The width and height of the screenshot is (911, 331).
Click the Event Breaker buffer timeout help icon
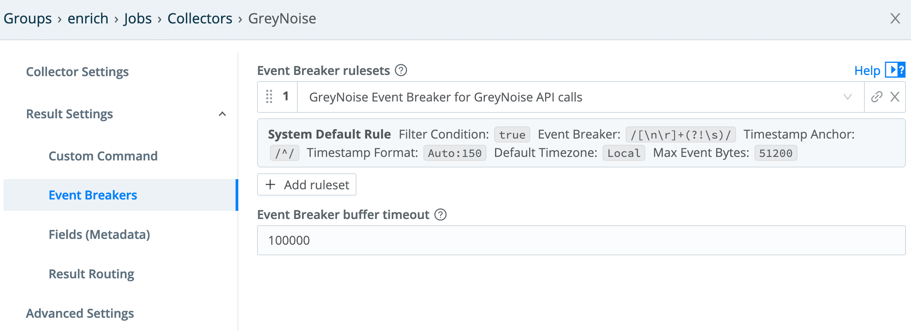[441, 215]
